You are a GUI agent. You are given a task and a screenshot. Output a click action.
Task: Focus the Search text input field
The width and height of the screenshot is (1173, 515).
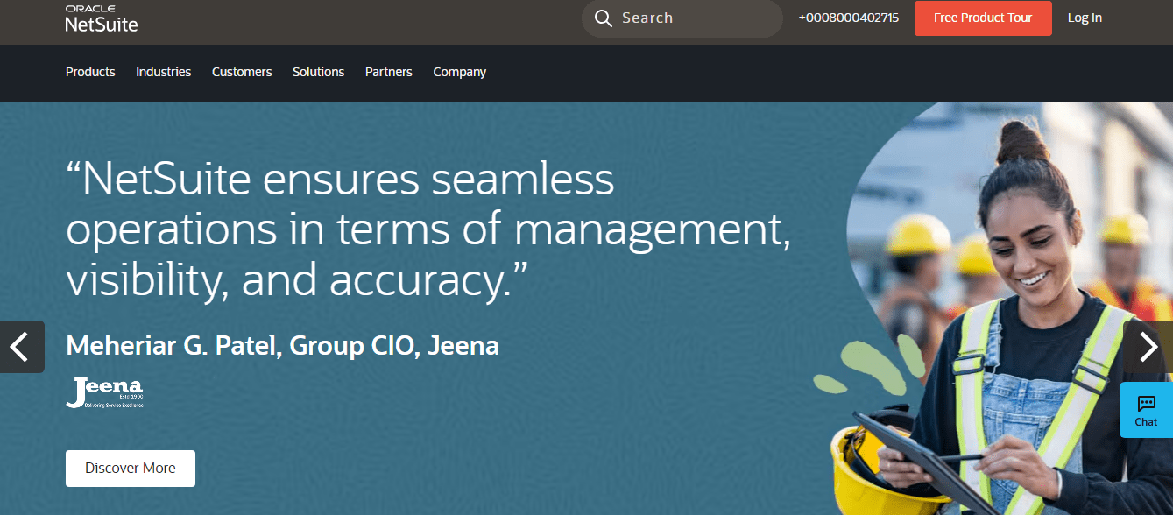[x=692, y=18]
